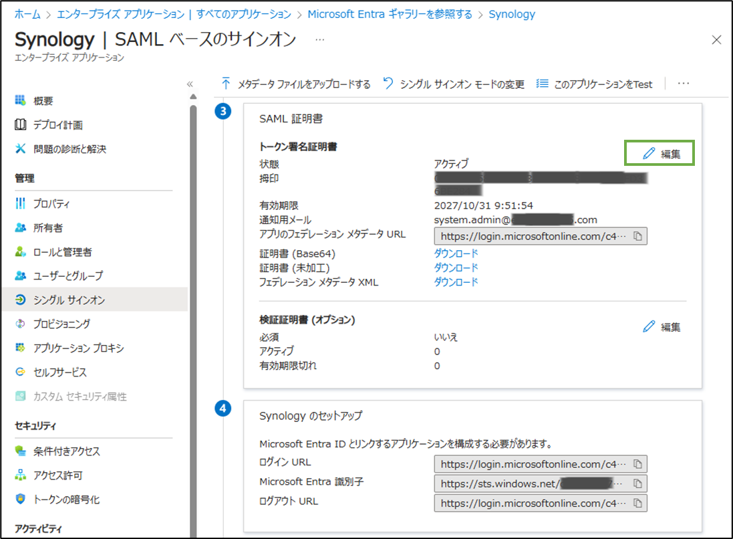
Task: Copy the federation metadata URL
Action: click(637, 236)
